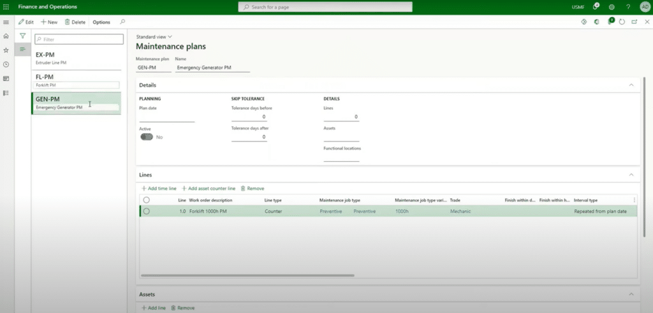Click Repeated from plan date cell
653x313 pixels.
click(x=600, y=212)
